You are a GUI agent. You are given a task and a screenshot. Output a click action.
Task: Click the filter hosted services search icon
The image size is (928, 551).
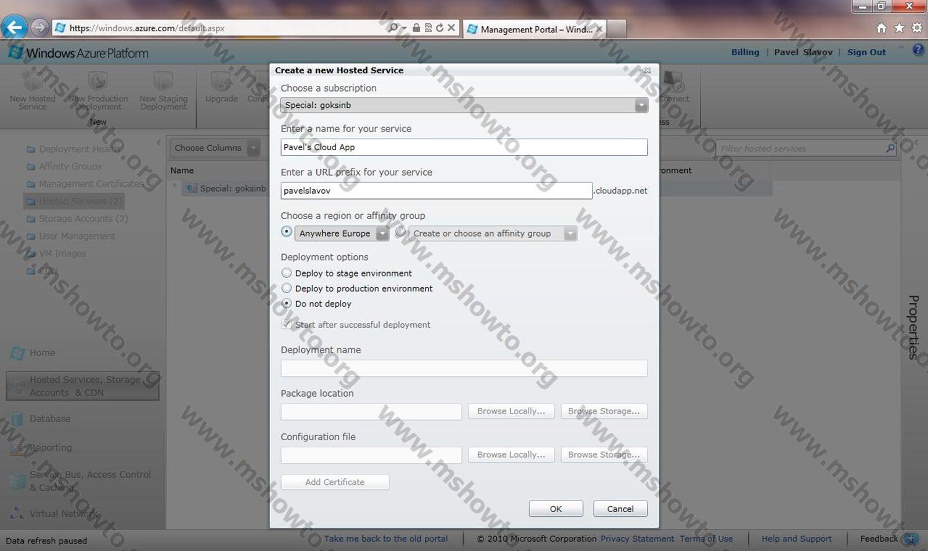tap(890, 148)
